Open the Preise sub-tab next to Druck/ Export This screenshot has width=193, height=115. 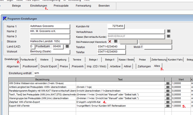(x=64, y=66)
